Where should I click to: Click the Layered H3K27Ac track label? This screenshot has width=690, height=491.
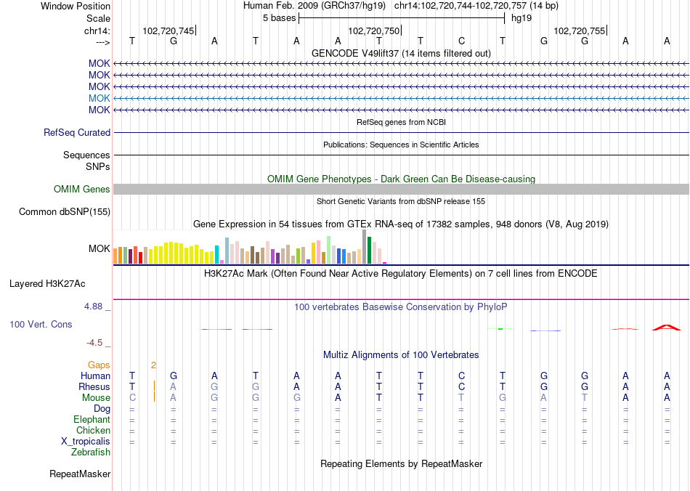(x=47, y=284)
